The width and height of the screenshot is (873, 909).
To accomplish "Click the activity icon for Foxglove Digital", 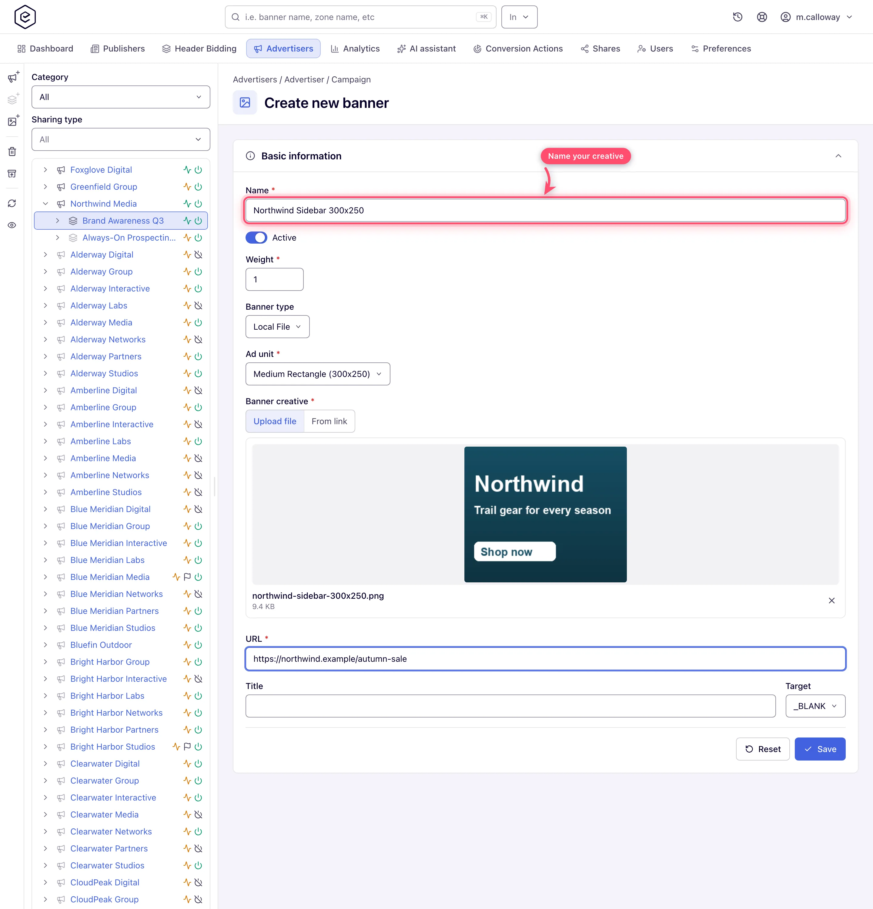I will click(187, 170).
